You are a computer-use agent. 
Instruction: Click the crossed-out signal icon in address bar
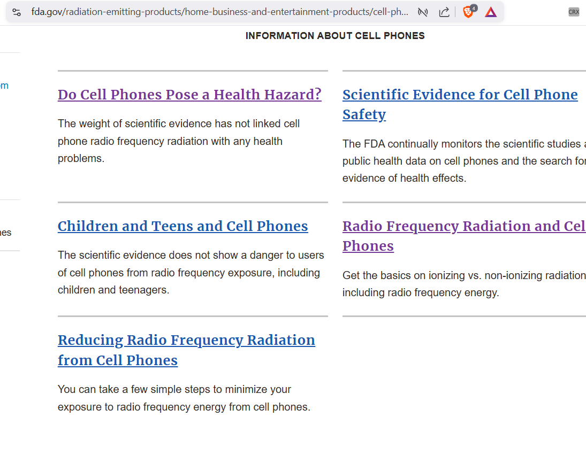click(x=423, y=12)
